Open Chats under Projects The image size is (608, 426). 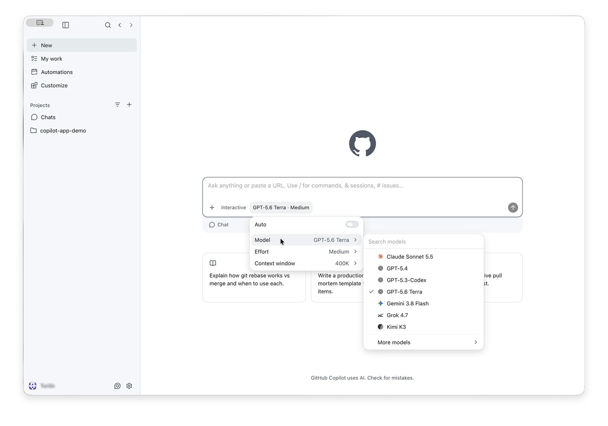(x=82, y=117)
